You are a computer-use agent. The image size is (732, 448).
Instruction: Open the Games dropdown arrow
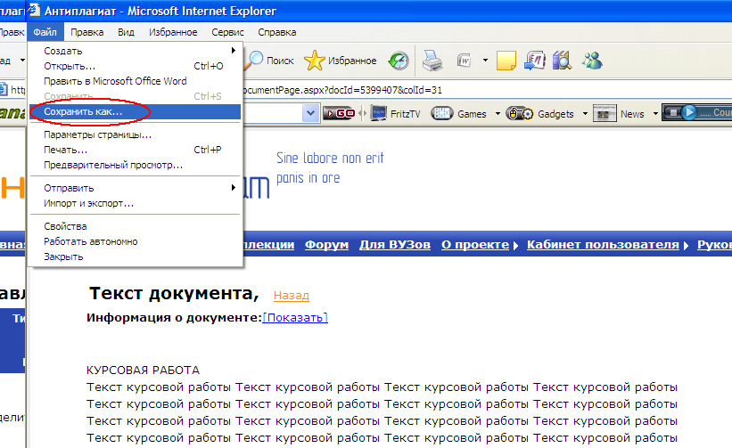click(498, 114)
